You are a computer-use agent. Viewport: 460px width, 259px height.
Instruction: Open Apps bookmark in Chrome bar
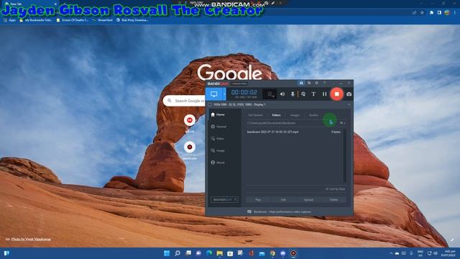pos(9,20)
